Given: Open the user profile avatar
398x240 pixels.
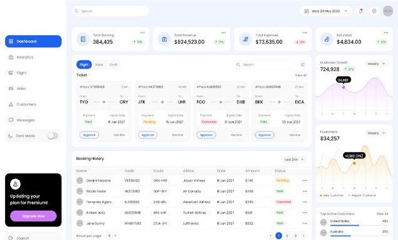Looking at the screenshot, I should [x=388, y=11].
